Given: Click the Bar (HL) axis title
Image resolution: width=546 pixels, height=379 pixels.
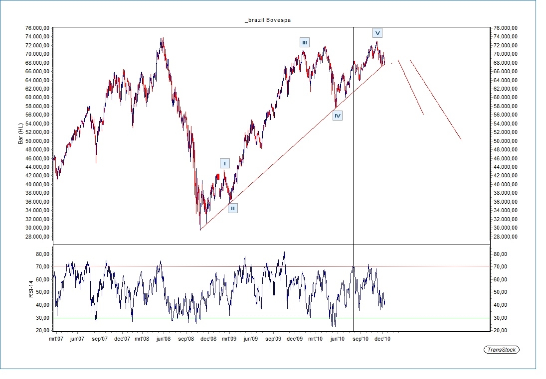Looking at the screenshot, I should pyautogui.click(x=21, y=134).
